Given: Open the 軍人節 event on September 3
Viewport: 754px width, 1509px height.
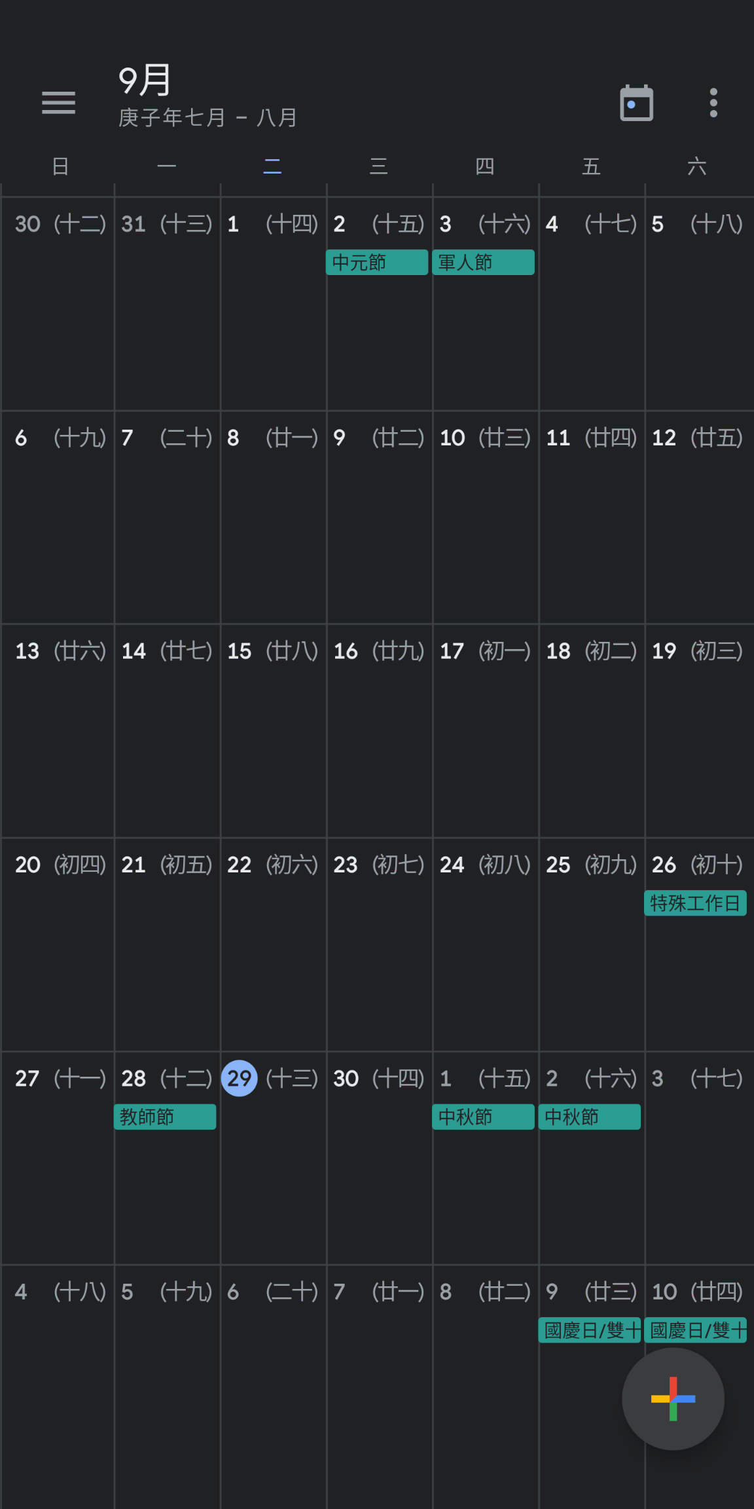Looking at the screenshot, I should [x=483, y=263].
